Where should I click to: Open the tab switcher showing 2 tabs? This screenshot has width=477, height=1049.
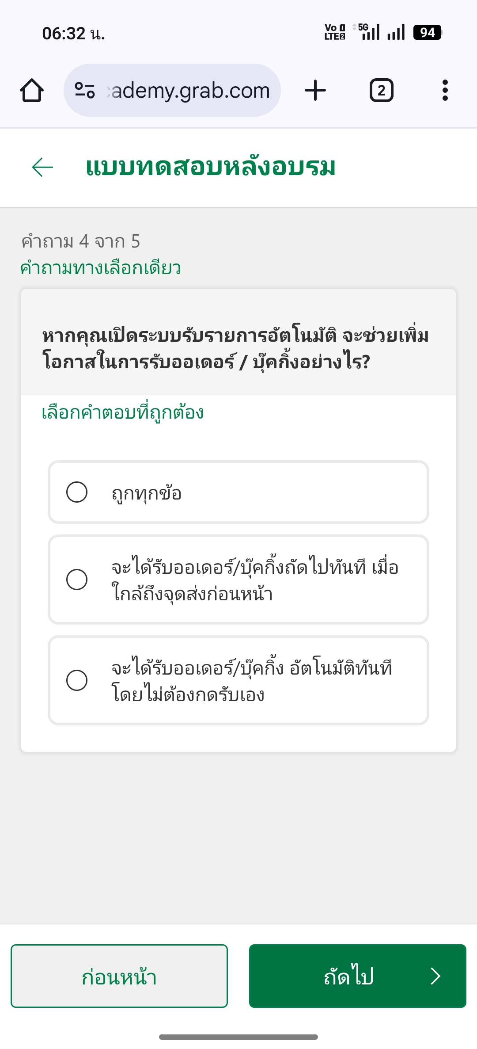(x=381, y=91)
